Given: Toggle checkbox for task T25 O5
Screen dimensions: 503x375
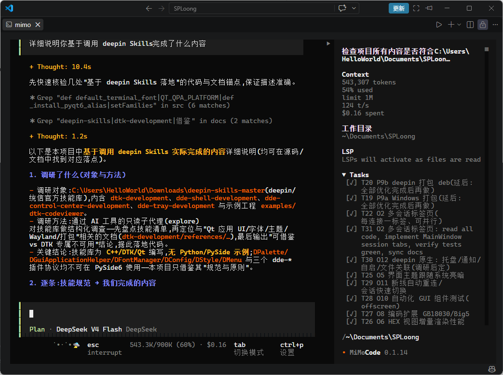Looking at the screenshot, I should coord(351,275).
